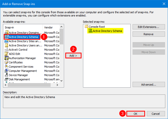
Task: Click the Remove button
Action: (149, 34)
